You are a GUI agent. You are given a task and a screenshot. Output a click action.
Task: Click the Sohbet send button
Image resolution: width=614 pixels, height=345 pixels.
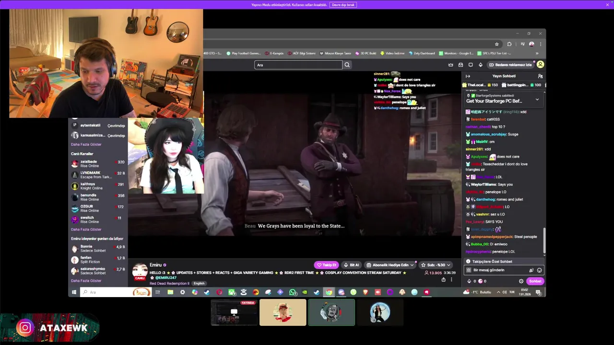tap(535, 281)
